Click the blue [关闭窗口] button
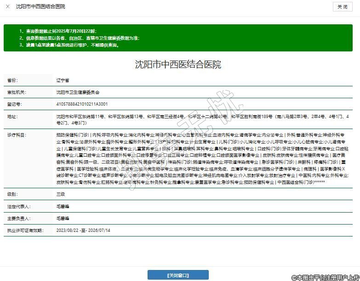360x281 pixels. coord(178,275)
